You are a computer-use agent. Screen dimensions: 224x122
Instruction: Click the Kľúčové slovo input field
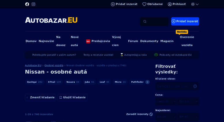[177, 86]
